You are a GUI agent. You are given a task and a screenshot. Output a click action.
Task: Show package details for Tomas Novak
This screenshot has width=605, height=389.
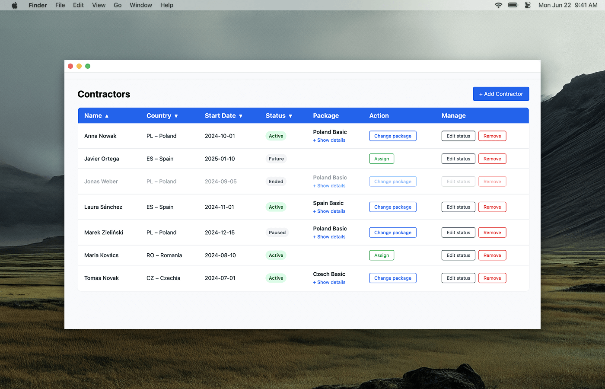329,282
